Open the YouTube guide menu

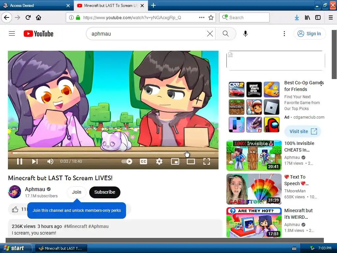[12, 34]
